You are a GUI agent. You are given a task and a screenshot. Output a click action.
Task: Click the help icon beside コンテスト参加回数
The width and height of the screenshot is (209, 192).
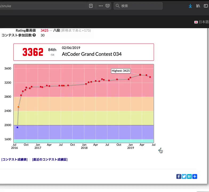[x=34, y=35]
